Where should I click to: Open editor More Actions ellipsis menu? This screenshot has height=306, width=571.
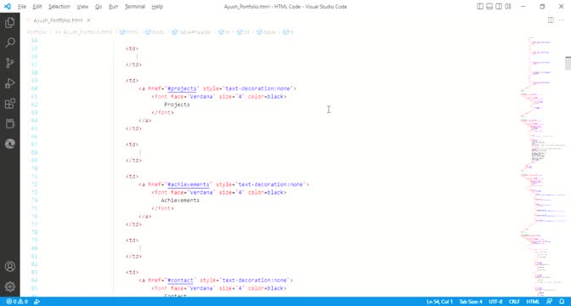click(561, 20)
